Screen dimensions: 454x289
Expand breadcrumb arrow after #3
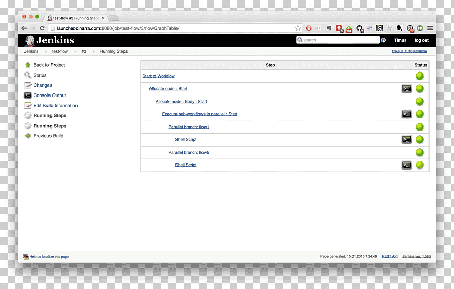(x=93, y=51)
